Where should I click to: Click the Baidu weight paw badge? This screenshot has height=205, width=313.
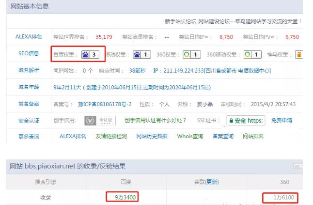coord(91,54)
